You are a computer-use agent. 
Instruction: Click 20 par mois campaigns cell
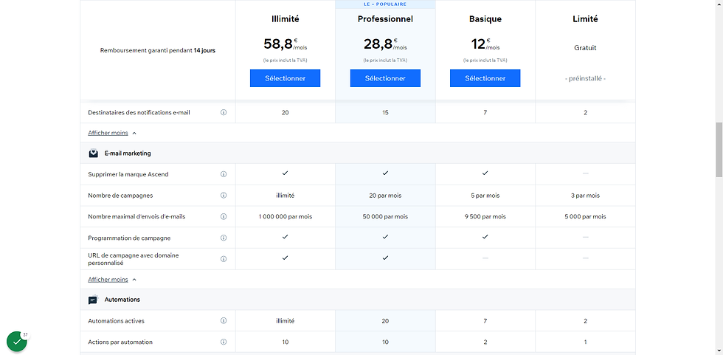tap(385, 196)
